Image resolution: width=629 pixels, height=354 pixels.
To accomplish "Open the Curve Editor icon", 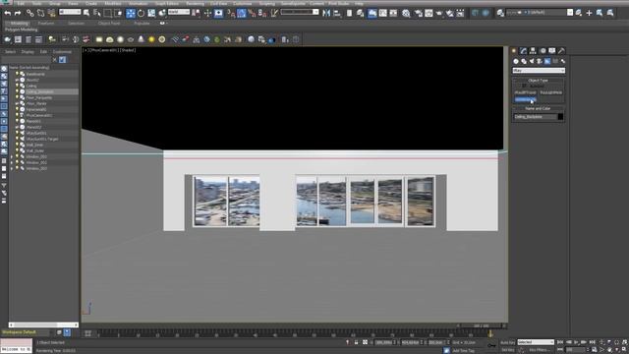I will point(383,13).
